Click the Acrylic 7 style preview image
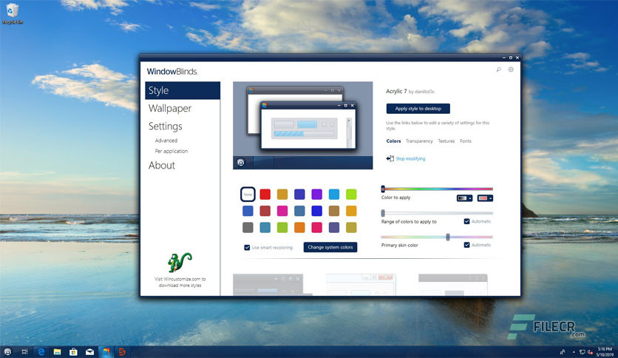The height and width of the screenshot is (358, 618). 302,126
